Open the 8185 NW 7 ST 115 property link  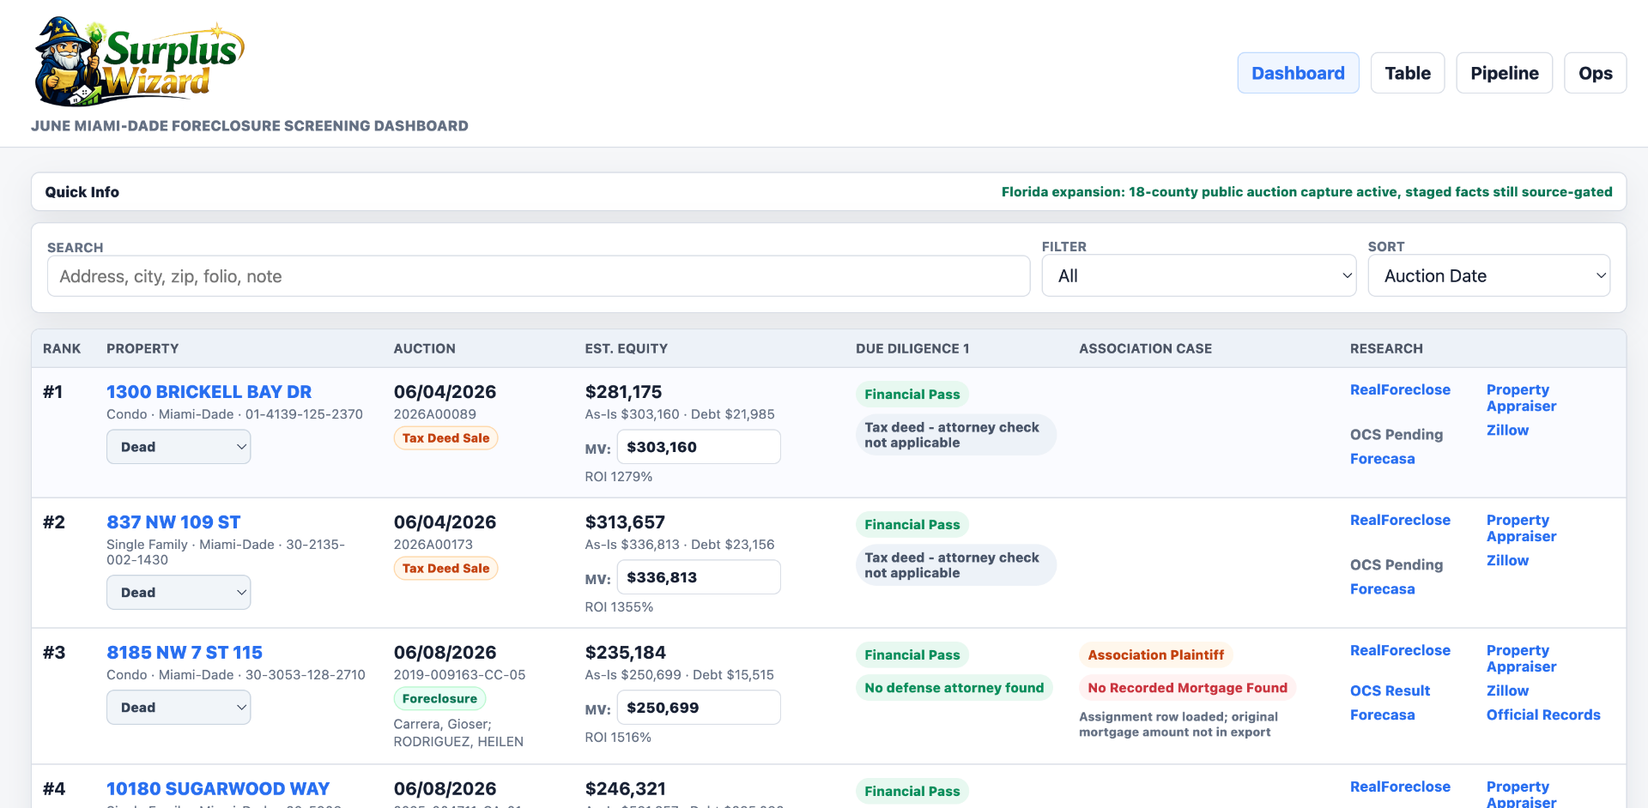pos(185,653)
